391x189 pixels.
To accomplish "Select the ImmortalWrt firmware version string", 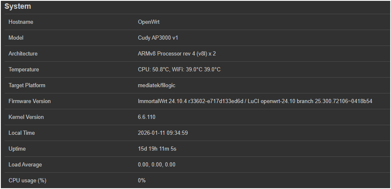I will 255,101.
